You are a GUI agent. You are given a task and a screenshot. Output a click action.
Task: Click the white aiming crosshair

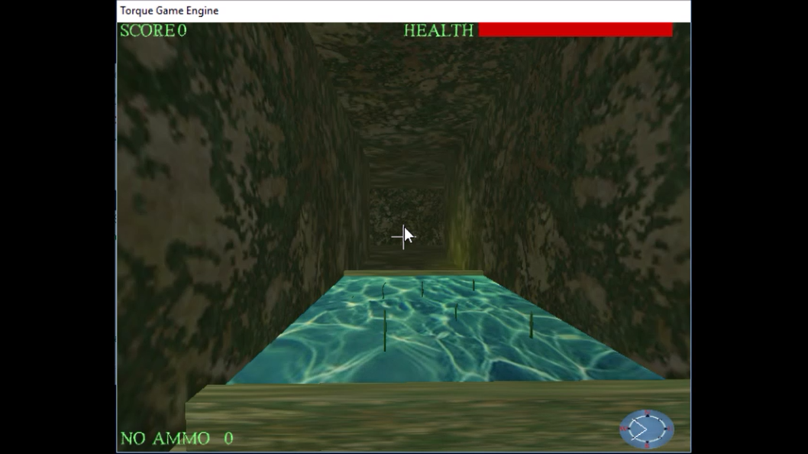400,237
